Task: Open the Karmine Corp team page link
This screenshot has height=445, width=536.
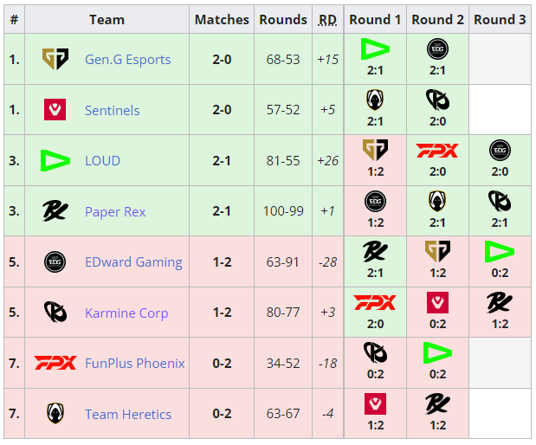Action: pyautogui.click(x=126, y=313)
